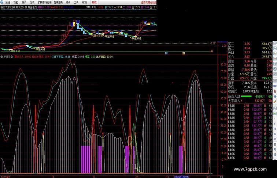277x178 pixels.
Task: Click the horizontal-lines sidebar icon above RSI
Action: click(275, 81)
